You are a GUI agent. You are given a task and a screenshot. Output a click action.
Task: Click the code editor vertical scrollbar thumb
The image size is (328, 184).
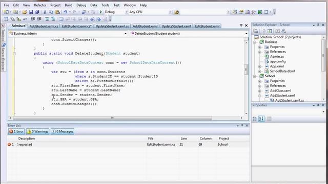pos(246,70)
